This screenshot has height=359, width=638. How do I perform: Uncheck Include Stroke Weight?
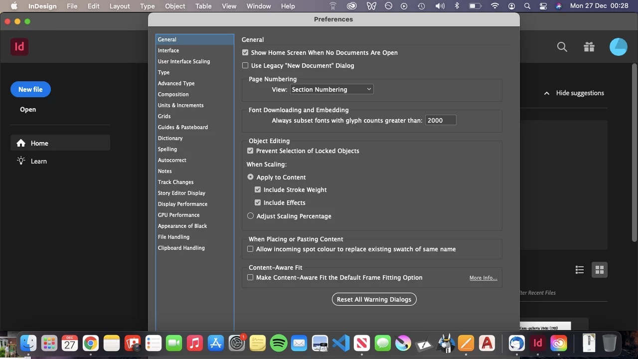[258, 189]
